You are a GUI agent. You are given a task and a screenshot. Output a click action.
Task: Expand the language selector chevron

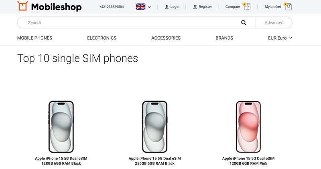pyautogui.click(x=150, y=7)
